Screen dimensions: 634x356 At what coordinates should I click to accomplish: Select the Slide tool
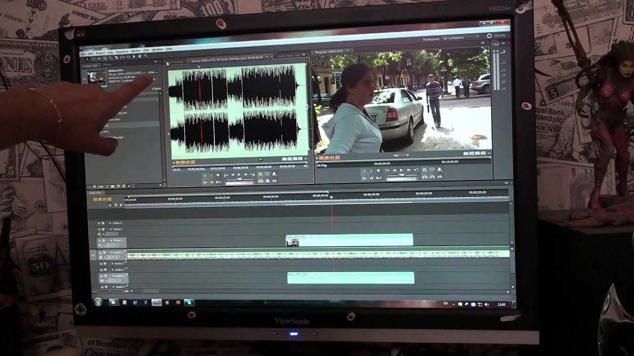(x=128, y=57)
